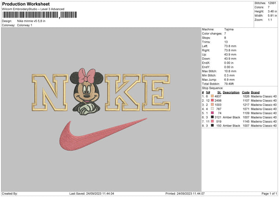279x197 pixels.
Task: Click the Stop Sequence heading
Action: 213,88
